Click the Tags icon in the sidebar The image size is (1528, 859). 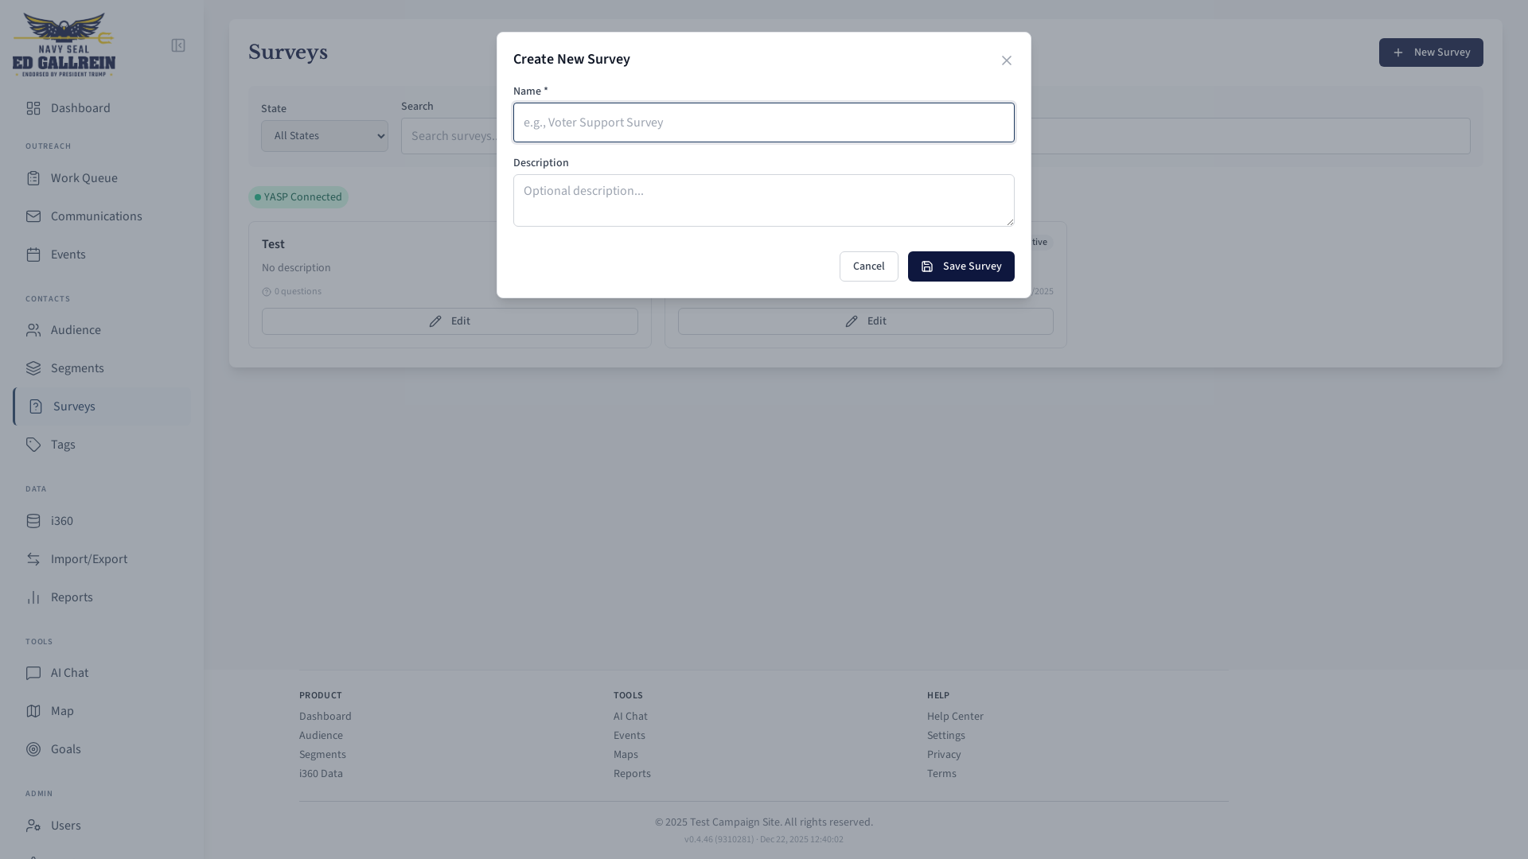click(x=33, y=445)
